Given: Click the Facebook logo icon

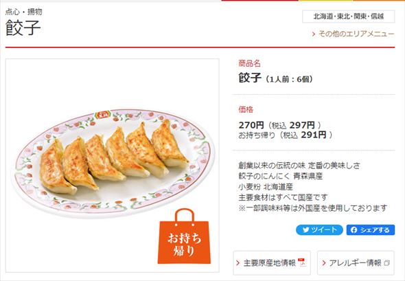Looking at the screenshot, I should coord(354,230).
